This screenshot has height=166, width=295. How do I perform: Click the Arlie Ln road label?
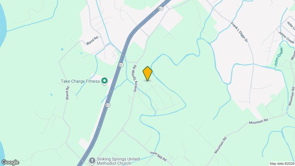click(291, 26)
